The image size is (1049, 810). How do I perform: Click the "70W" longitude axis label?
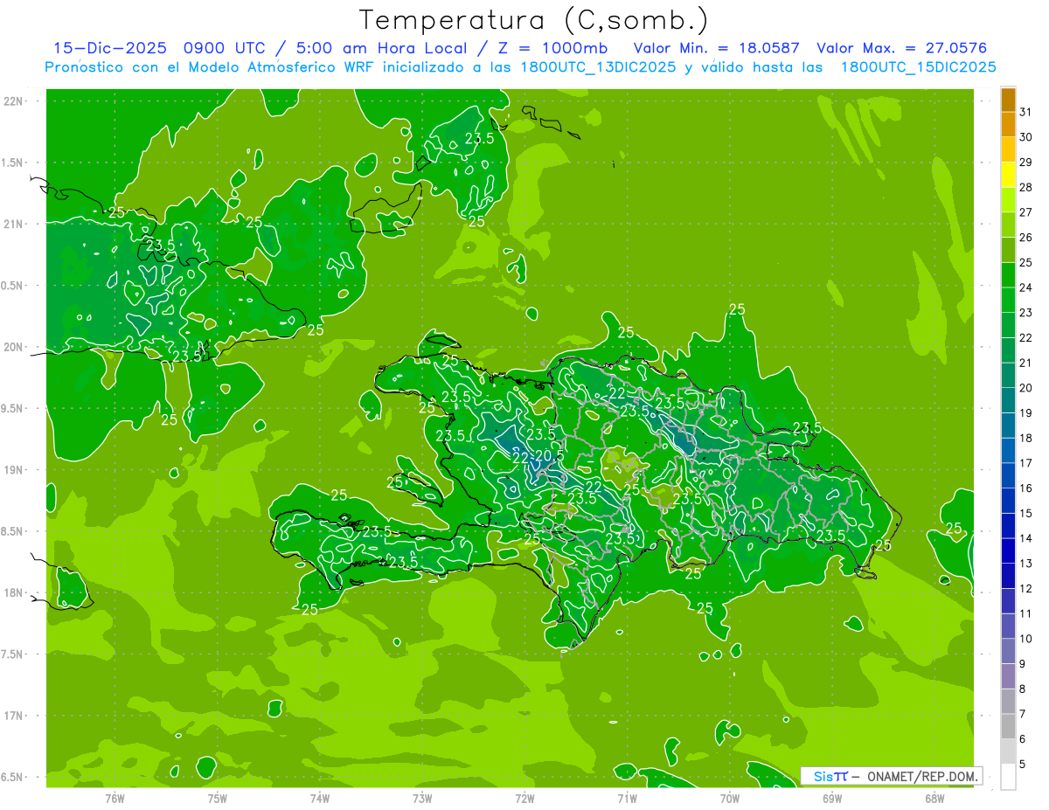pos(730,798)
